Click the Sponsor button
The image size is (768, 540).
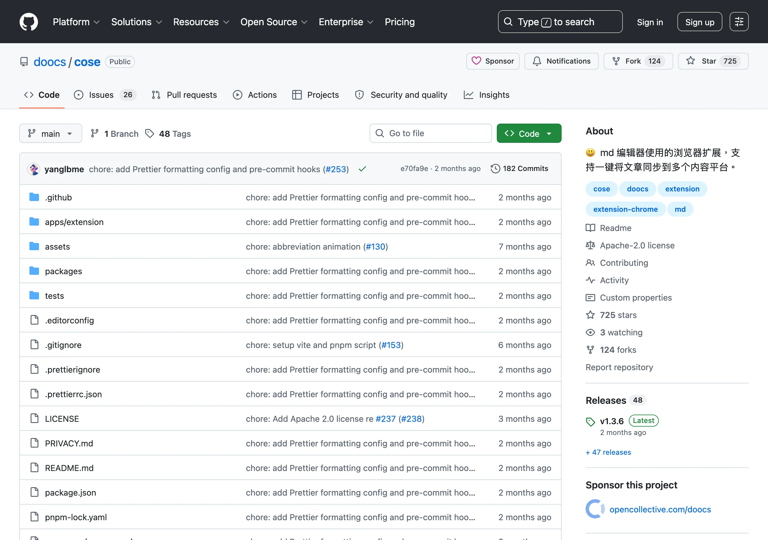pyautogui.click(x=493, y=61)
